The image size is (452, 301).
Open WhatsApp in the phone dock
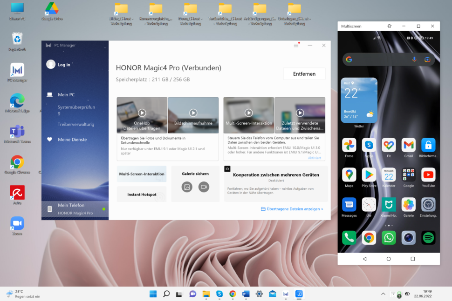pyautogui.click(x=389, y=238)
